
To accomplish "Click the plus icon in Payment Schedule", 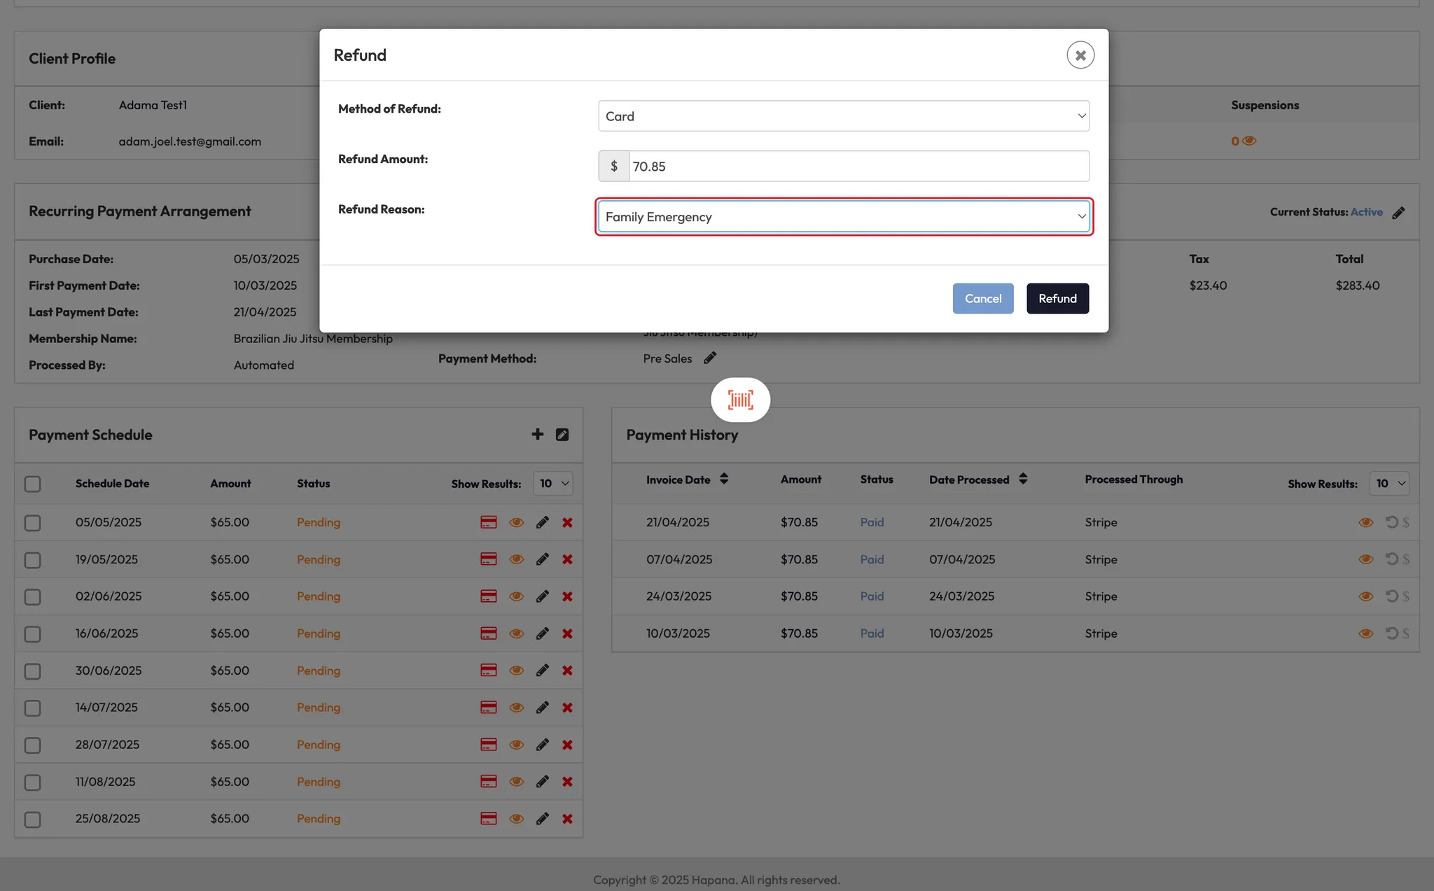I will coord(537,435).
